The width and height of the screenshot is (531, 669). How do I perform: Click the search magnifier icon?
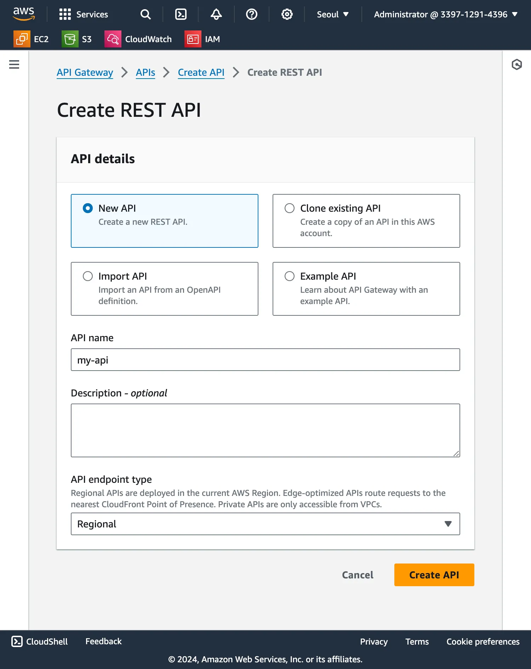point(145,14)
